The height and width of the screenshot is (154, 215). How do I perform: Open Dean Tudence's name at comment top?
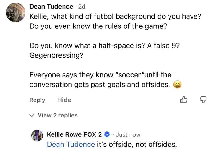tap(51, 6)
